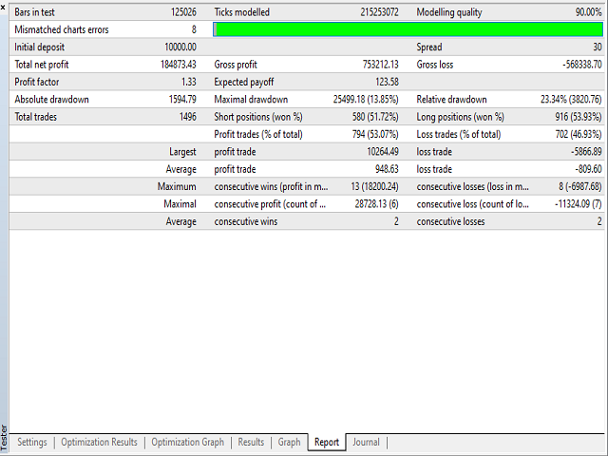Viewport: 608px width, 456px height.
Task: Select the Modelling quality 90.00% value
Action: click(582, 12)
